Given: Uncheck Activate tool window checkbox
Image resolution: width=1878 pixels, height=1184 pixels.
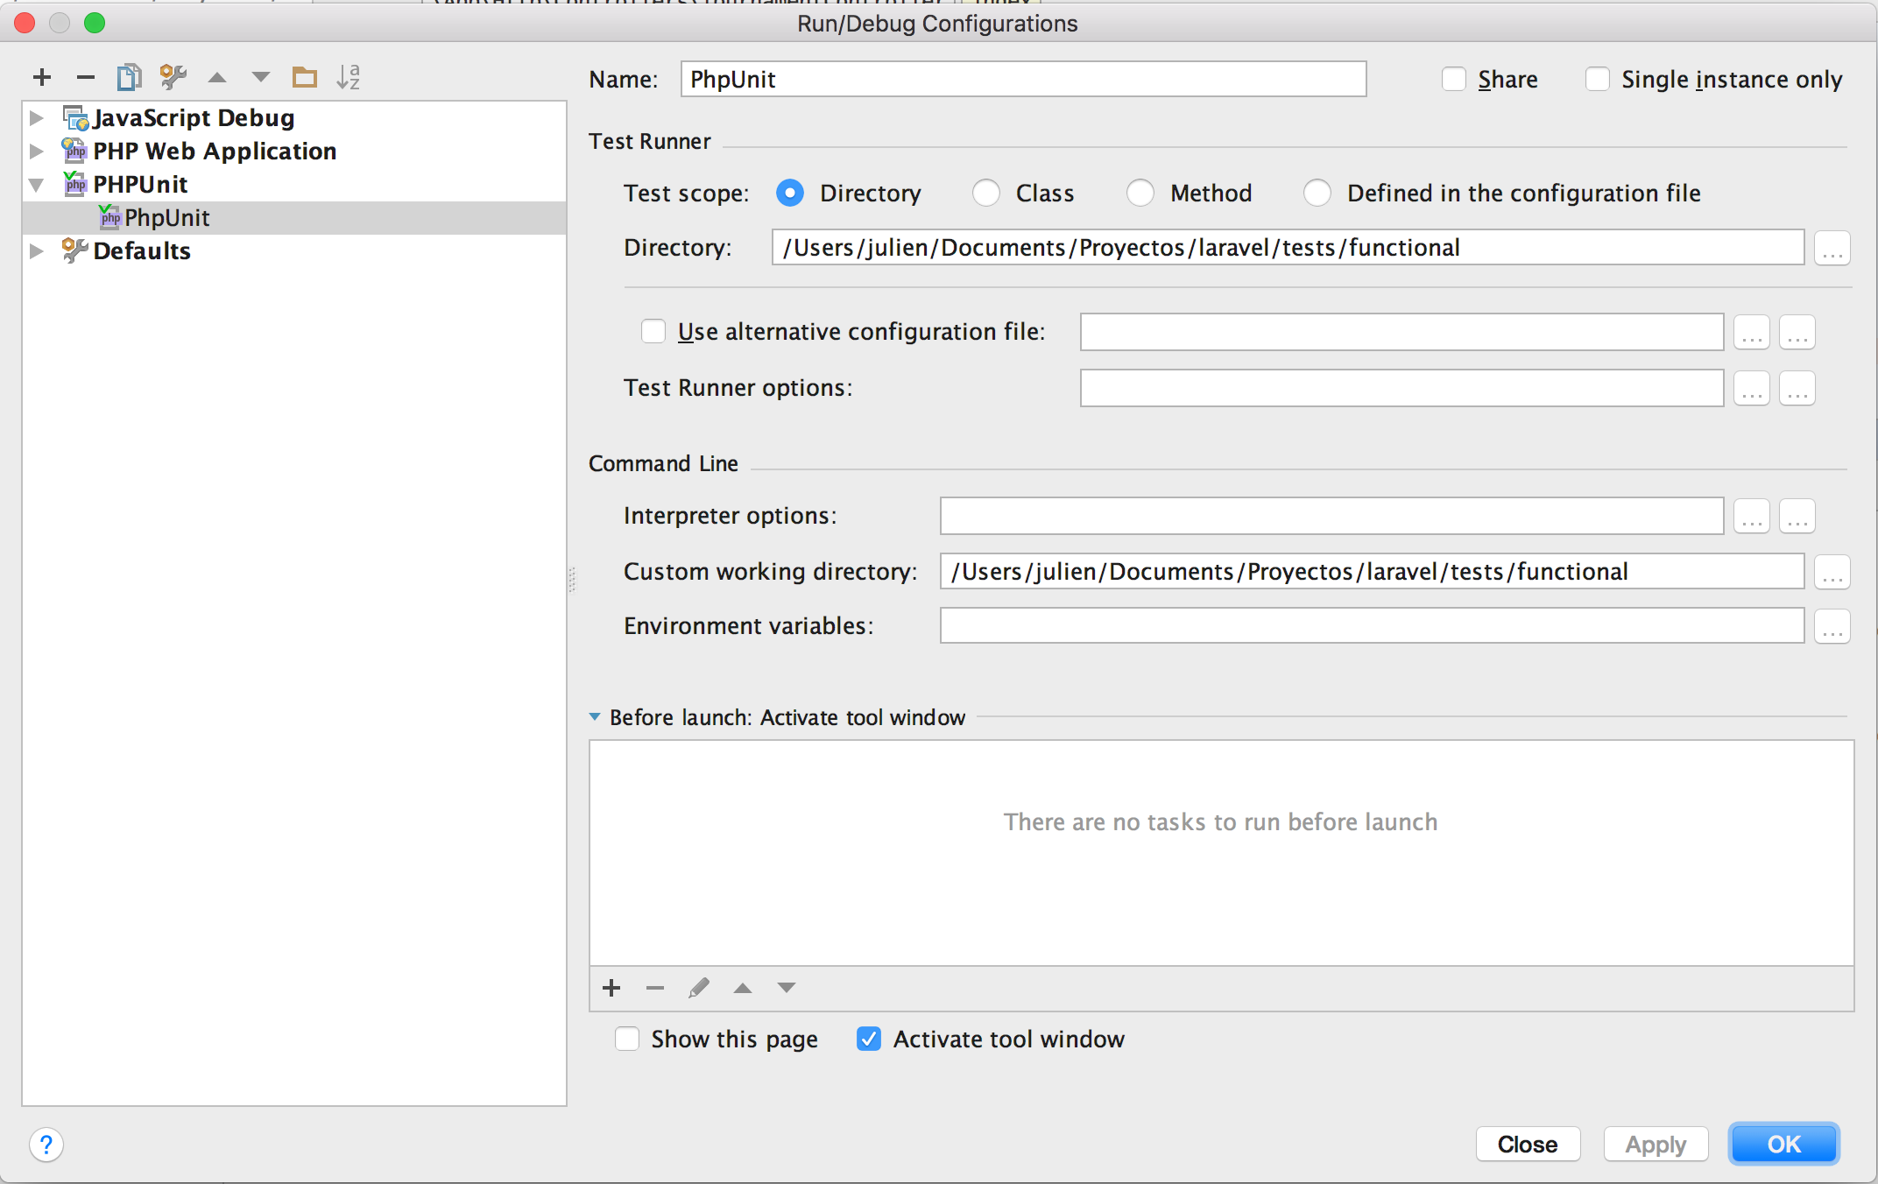Looking at the screenshot, I should (869, 1040).
